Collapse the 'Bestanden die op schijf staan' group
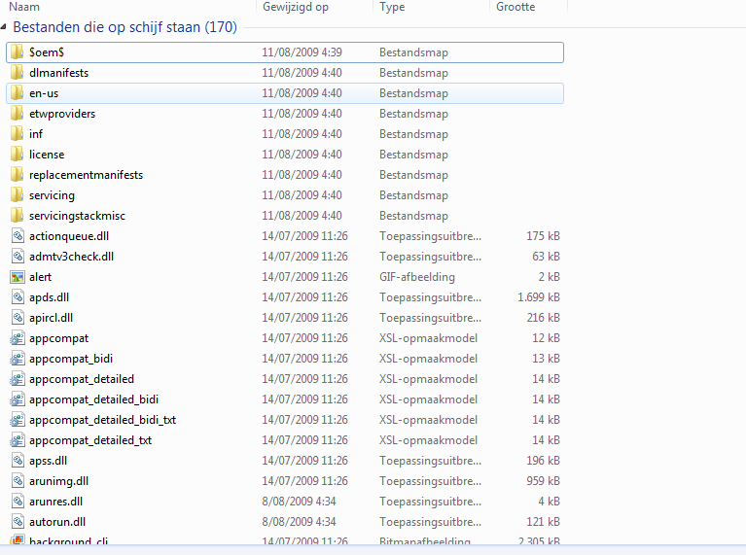746x555 pixels. tap(4, 27)
